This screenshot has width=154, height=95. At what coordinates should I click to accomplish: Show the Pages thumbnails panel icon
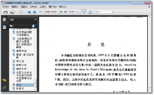point(4,19)
